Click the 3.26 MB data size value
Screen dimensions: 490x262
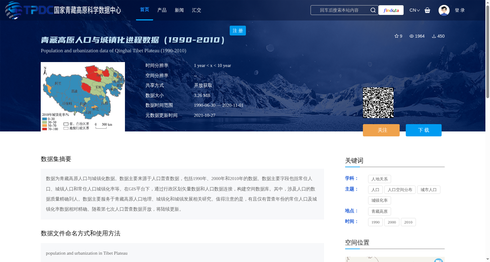point(202,95)
